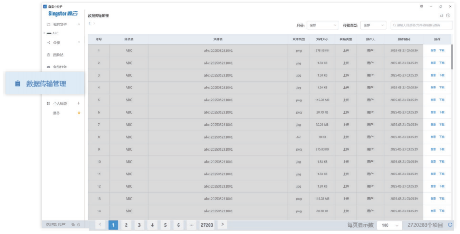Click 下载 in row 3
Image resolution: width=460 pixels, height=234 pixels.
coord(442,75)
